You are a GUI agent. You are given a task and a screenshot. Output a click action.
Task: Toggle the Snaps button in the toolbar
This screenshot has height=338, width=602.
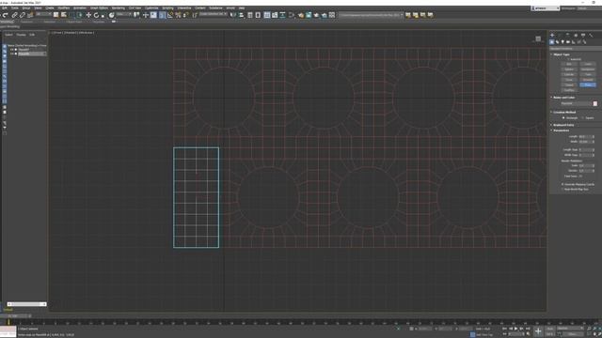click(162, 15)
